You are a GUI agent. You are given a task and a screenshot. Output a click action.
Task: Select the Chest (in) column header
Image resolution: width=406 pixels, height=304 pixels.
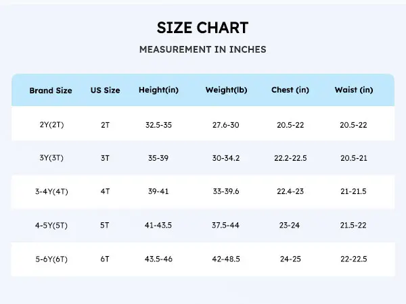(290, 91)
